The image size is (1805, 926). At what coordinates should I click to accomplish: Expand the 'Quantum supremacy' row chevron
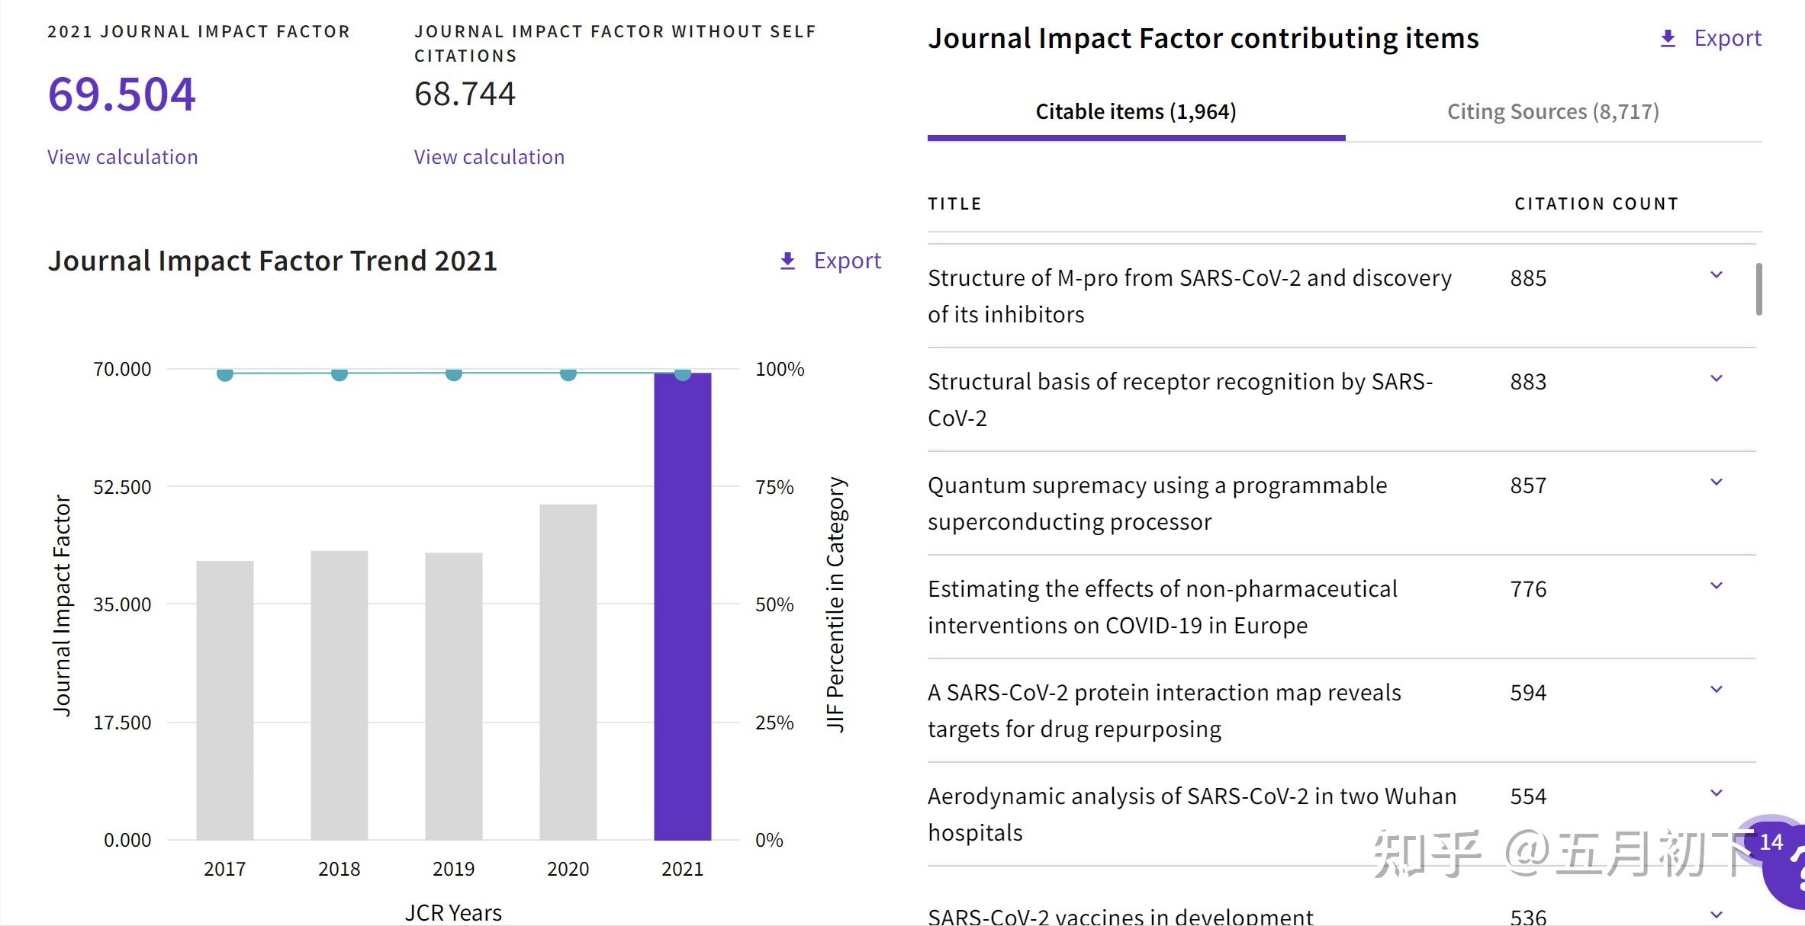click(x=1717, y=482)
